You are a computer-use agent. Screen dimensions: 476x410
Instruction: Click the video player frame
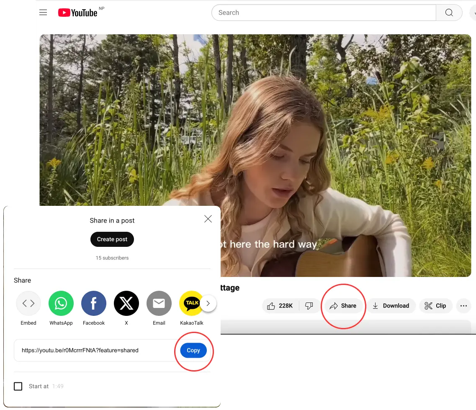click(255, 155)
